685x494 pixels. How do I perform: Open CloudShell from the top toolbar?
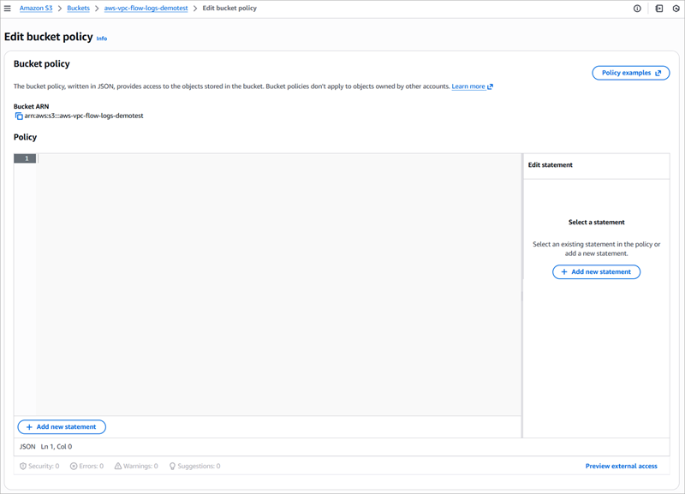[657, 8]
